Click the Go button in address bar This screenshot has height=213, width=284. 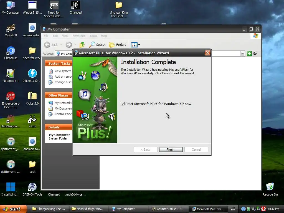coord(252,54)
